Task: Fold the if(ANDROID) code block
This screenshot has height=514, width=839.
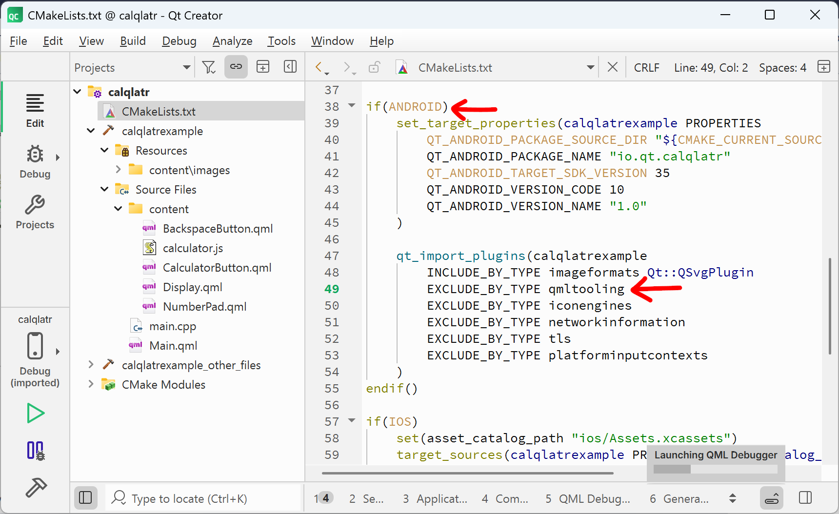Action: [x=352, y=105]
